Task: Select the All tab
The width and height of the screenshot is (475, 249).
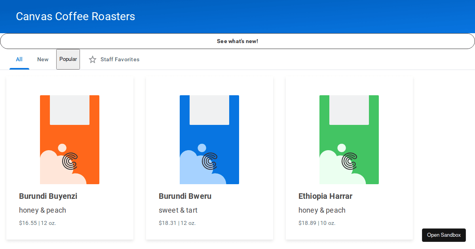Action: 19,59
